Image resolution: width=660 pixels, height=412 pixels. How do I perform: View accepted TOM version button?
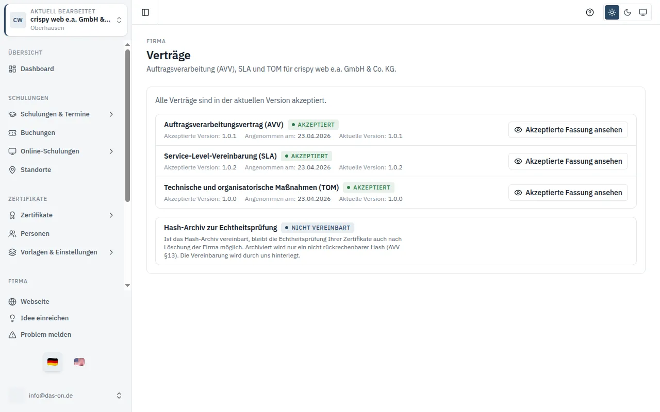568,193
